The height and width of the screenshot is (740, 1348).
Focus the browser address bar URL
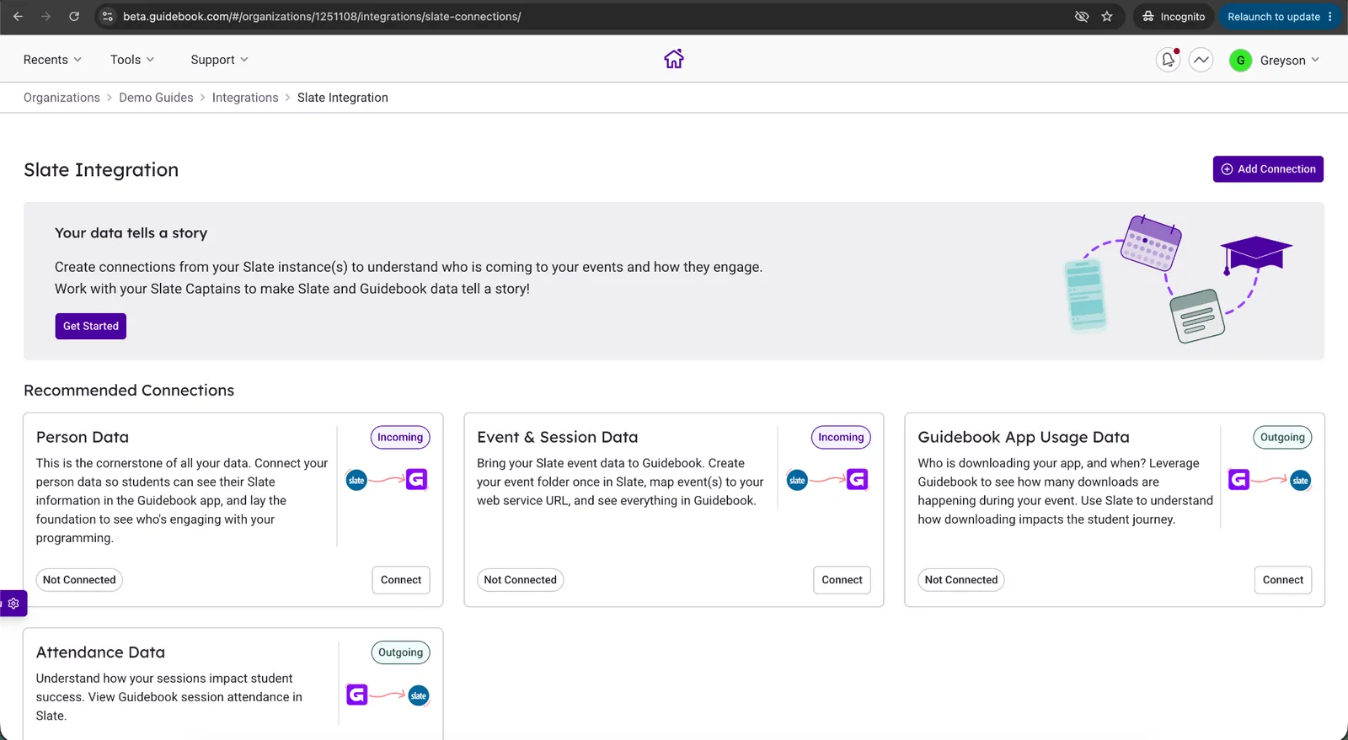coord(322,17)
